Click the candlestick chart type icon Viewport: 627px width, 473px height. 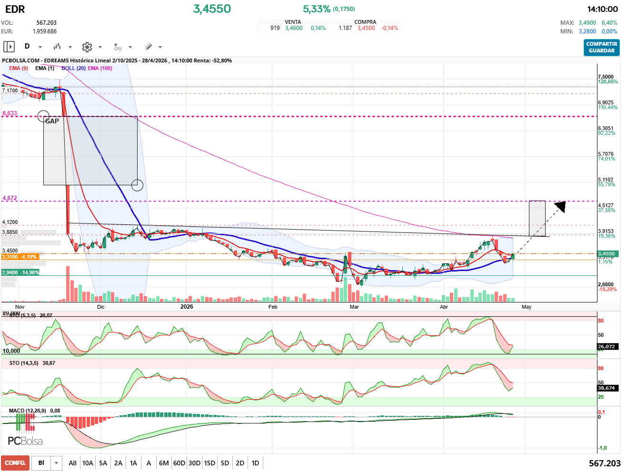click(57, 47)
